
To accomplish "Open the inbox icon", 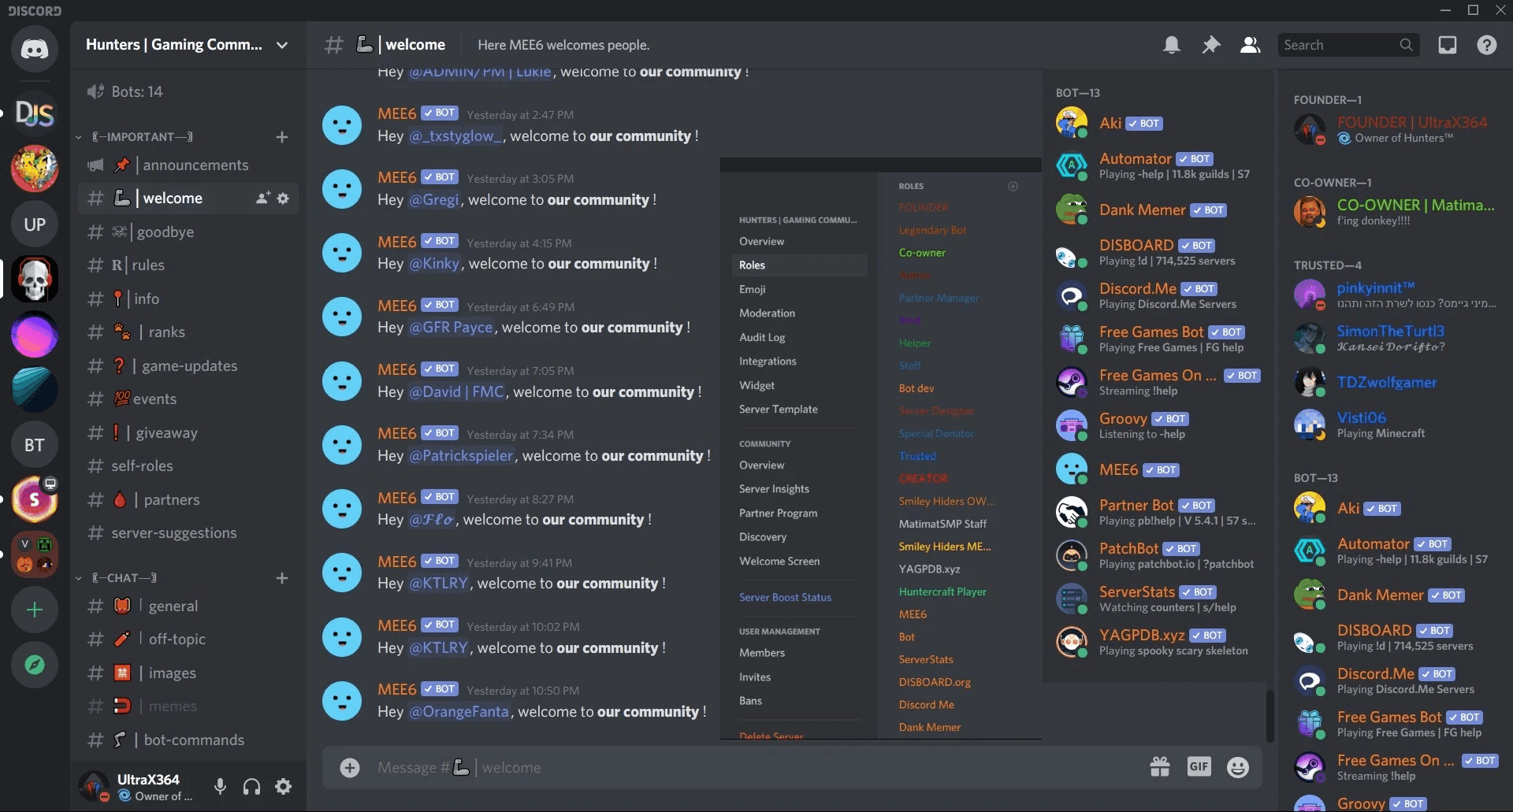I will (1448, 45).
